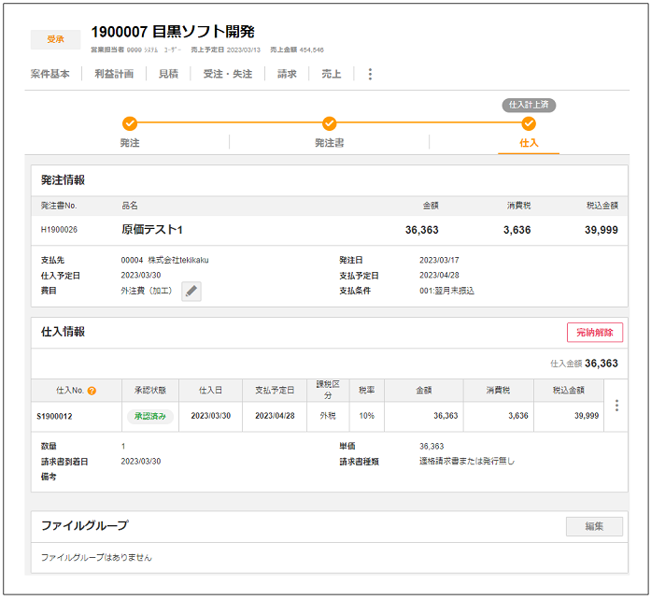The width and height of the screenshot is (651, 600).
Task: Click the 適格請求書または発行無し value
Action: tap(467, 462)
